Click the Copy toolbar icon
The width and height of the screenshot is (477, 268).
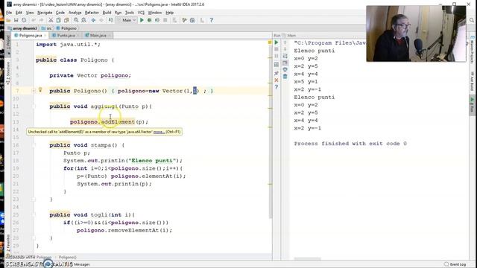click(x=58, y=20)
